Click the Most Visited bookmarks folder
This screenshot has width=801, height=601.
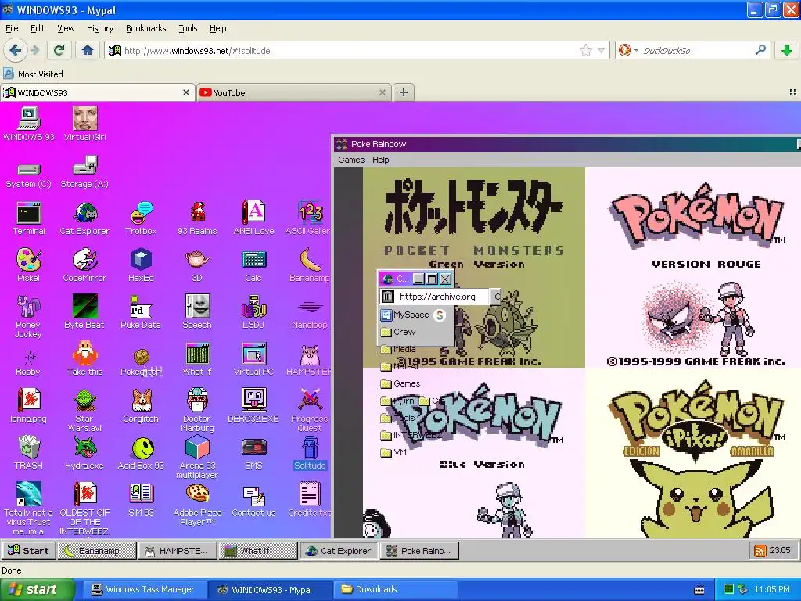coord(33,74)
